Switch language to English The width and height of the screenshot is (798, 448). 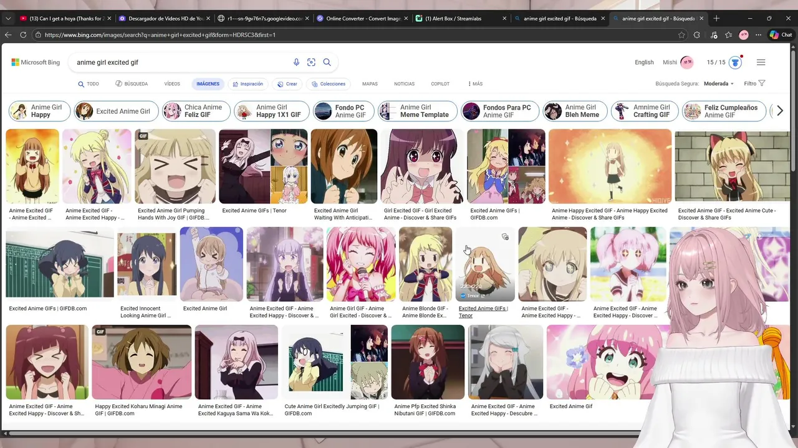644,62
